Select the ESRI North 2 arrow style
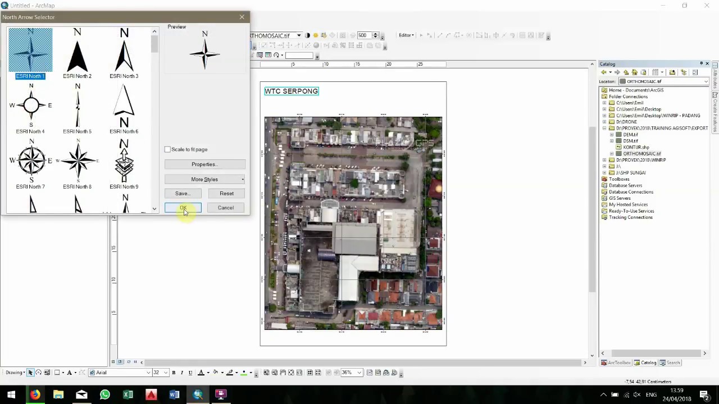This screenshot has height=404, width=719. point(77,54)
